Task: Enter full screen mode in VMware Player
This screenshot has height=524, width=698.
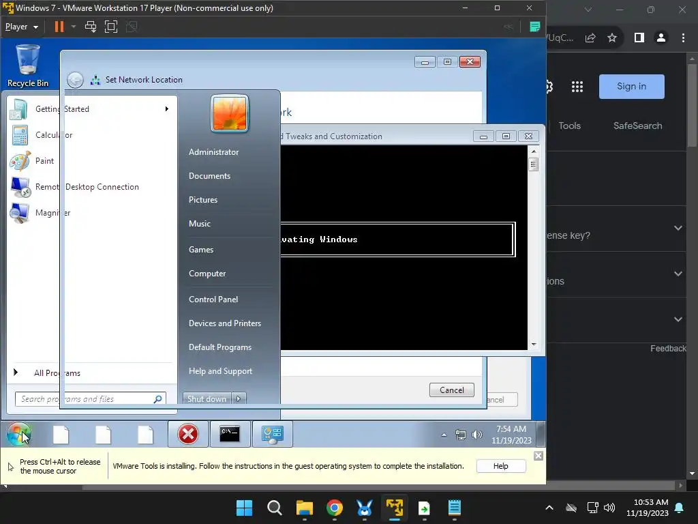Action: pyautogui.click(x=111, y=27)
